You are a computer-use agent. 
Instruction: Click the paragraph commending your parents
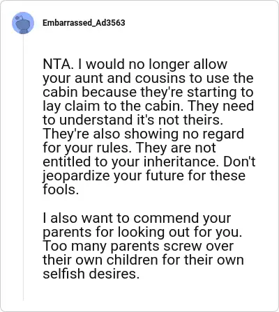click(x=143, y=246)
